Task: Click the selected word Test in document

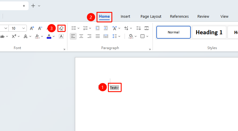Action: click(x=113, y=88)
